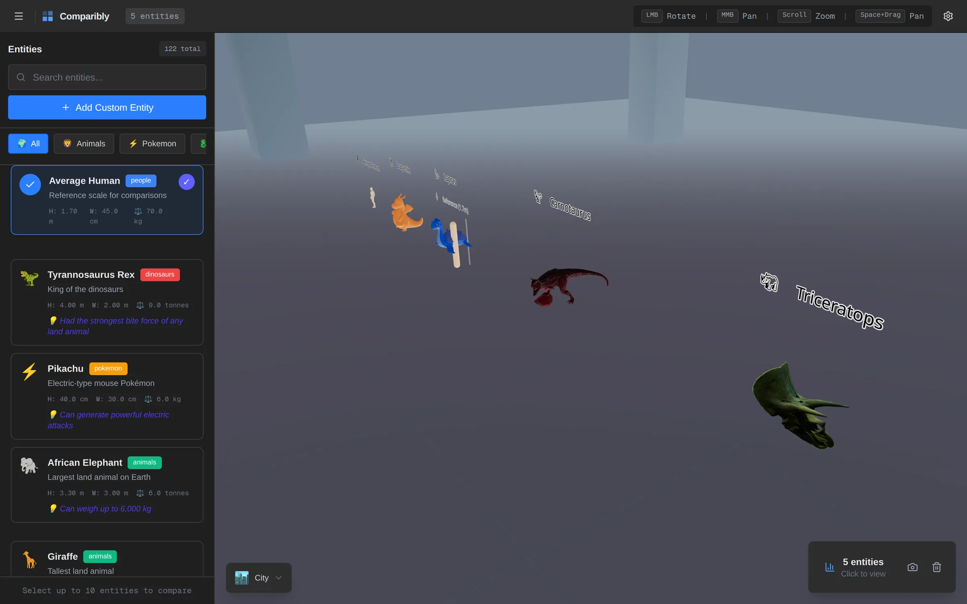
Task: Click the 122 total badge
Action: (183, 49)
